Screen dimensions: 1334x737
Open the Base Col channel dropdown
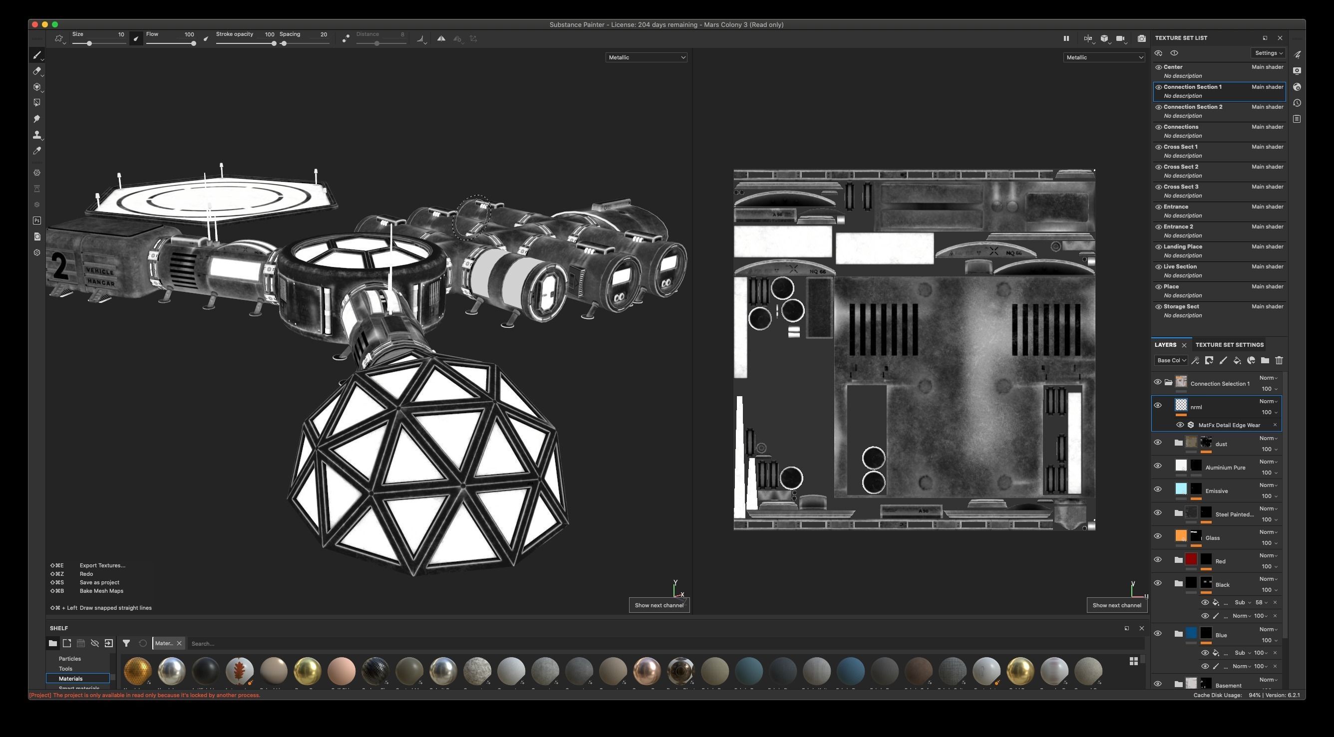point(1171,360)
